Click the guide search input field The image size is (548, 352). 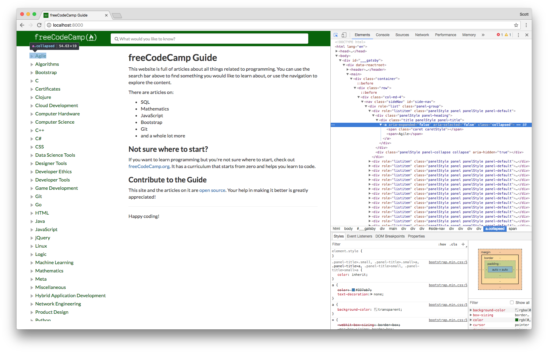(209, 39)
